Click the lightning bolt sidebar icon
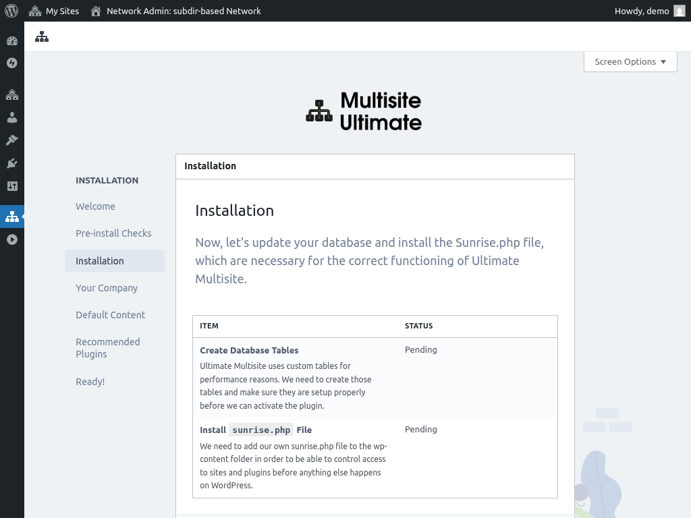Viewport: 691px width, 518px height. [12, 63]
